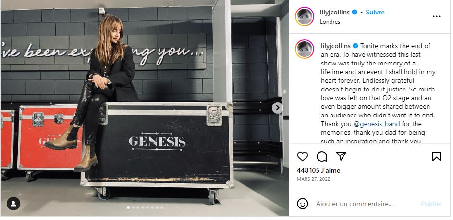Click the Ajouter un commentaire field
Viewport: 453px width, 220px height.
coord(354,204)
